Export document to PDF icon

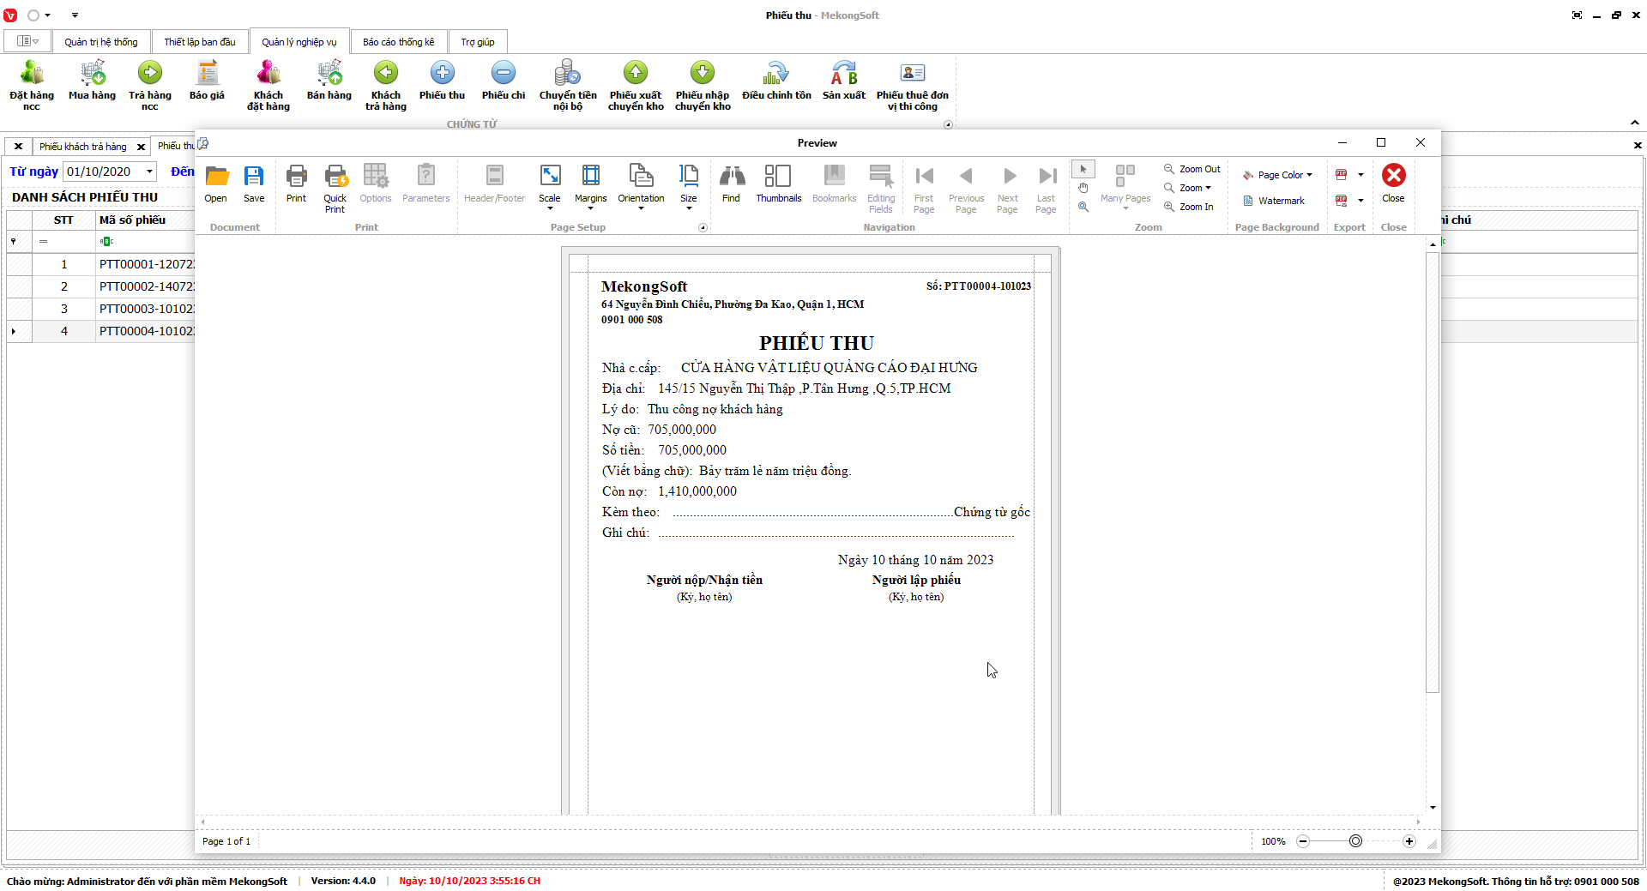[1342, 175]
